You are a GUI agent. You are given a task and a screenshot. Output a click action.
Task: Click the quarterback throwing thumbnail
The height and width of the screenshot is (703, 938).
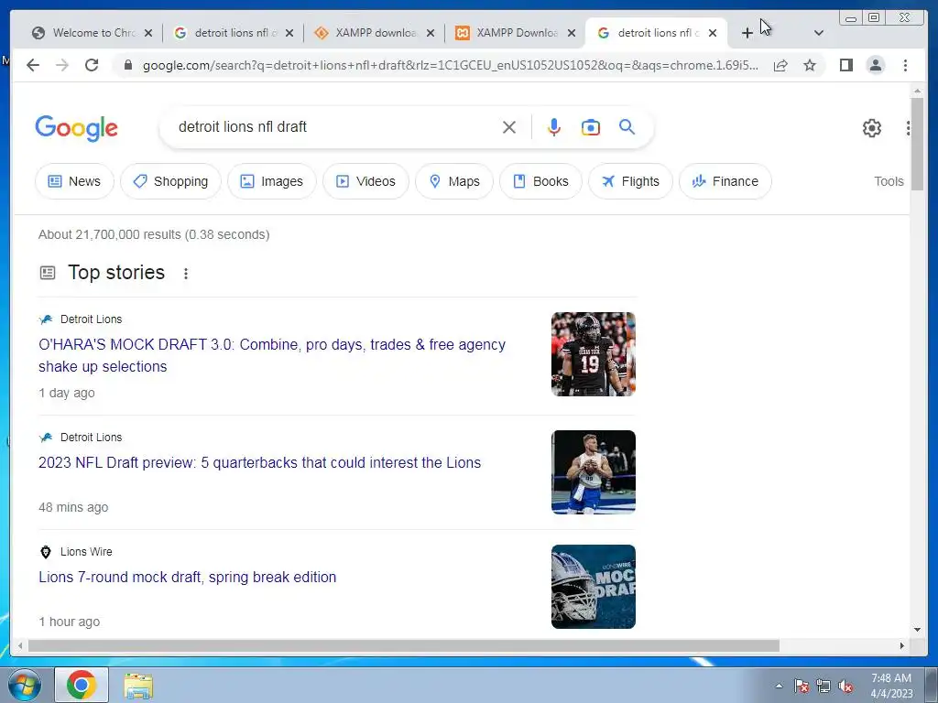click(594, 472)
